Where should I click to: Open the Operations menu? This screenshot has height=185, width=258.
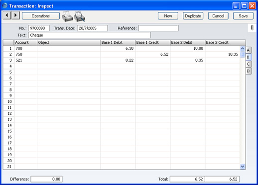(41, 16)
